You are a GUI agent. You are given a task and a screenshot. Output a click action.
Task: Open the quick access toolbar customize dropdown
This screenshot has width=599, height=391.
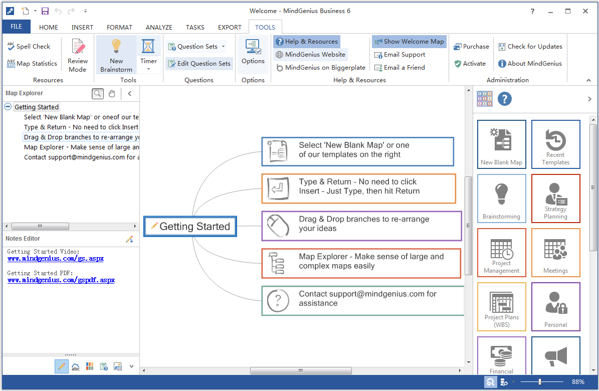pos(85,11)
